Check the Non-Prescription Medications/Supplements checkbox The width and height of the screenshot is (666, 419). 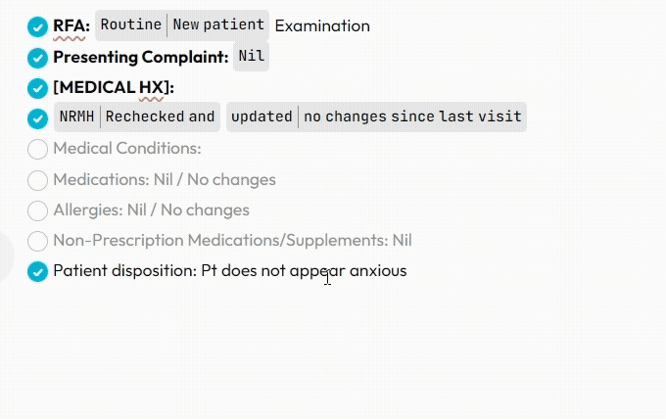pos(37,241)
